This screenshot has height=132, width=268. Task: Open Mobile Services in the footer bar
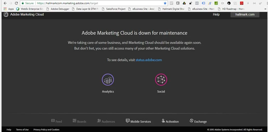coord(138,121)
